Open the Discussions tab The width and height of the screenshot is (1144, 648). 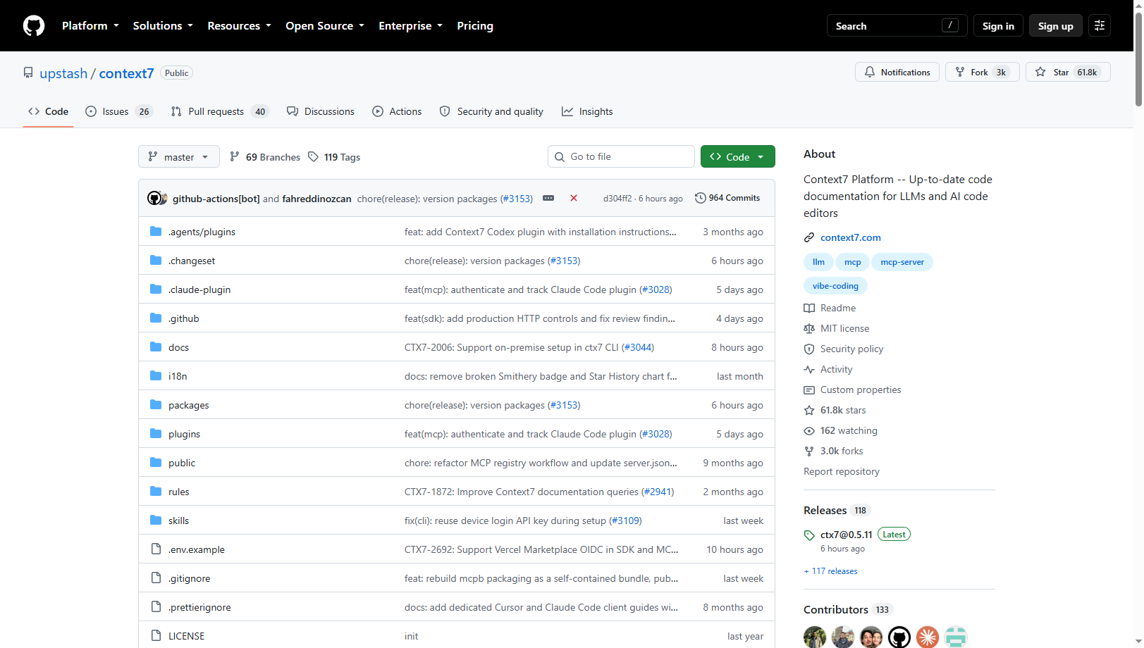pyautogui.click(x=321, y=111)
